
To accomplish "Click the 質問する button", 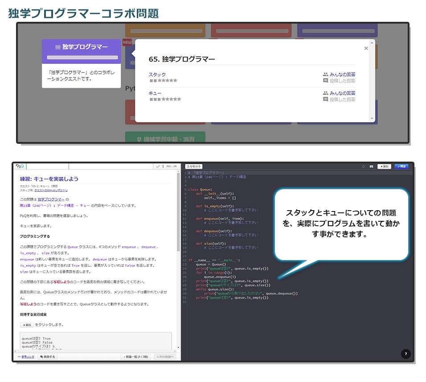I will [47, 357].
